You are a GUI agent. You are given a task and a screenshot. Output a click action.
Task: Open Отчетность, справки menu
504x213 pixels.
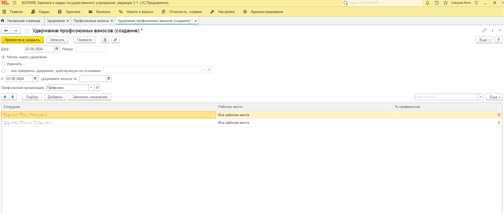[182, 12]
